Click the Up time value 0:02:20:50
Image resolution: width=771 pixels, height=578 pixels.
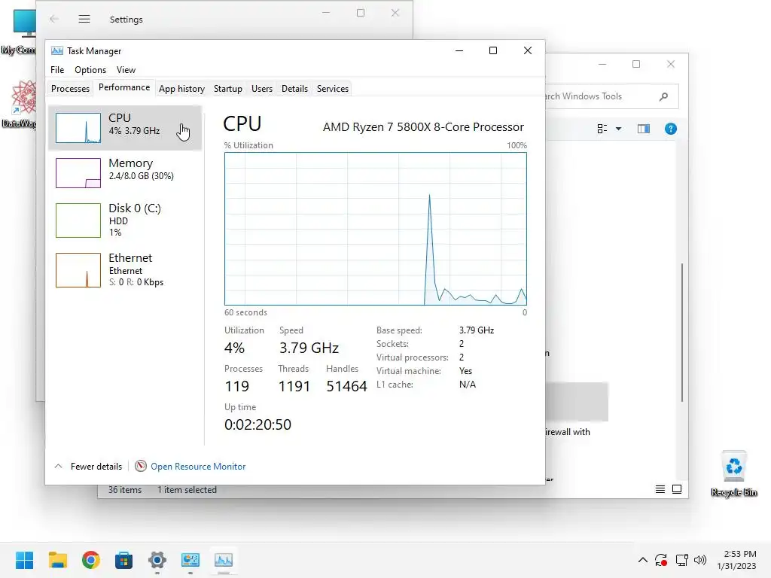tap(258, 424)
